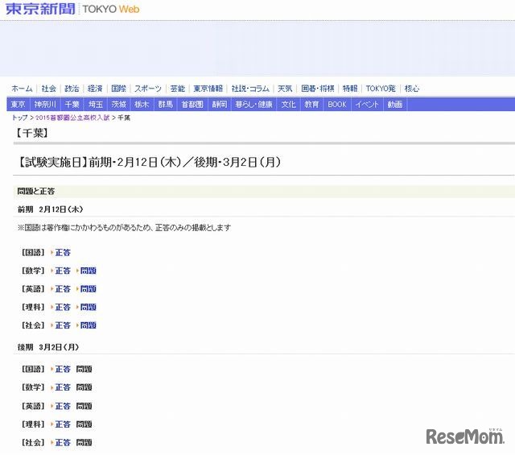
Task: Open 後期 理科 正答 link
Action: point(63,424)
